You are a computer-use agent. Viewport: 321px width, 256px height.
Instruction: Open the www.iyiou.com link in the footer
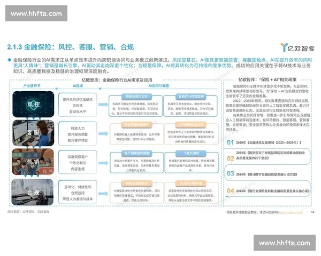[291, 212]
